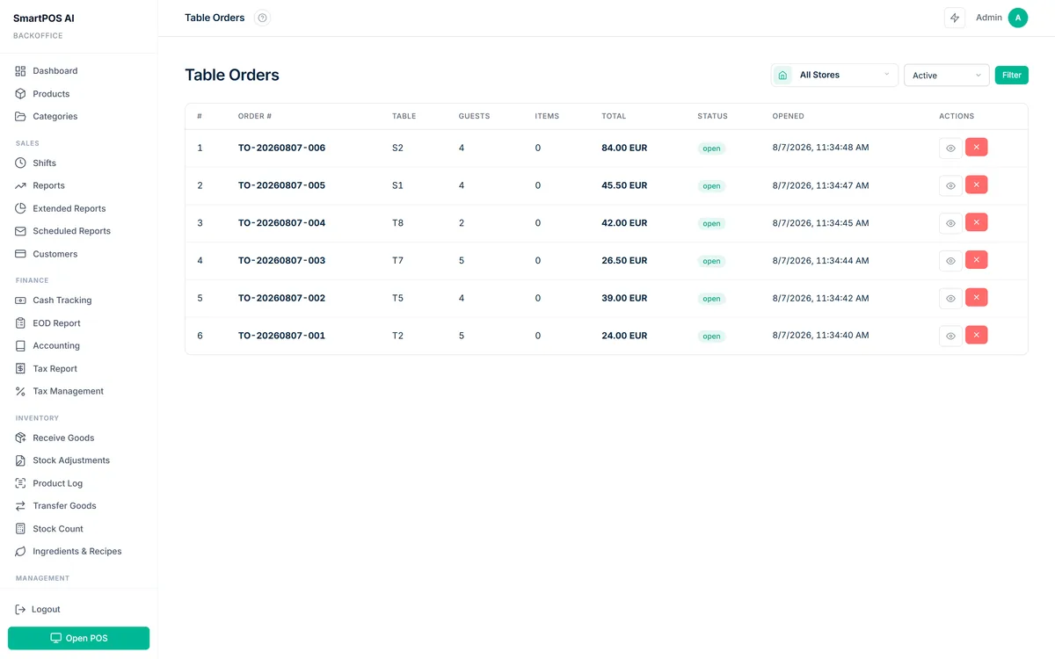Open Extended Reports pie chart icon

pos(20,209)
